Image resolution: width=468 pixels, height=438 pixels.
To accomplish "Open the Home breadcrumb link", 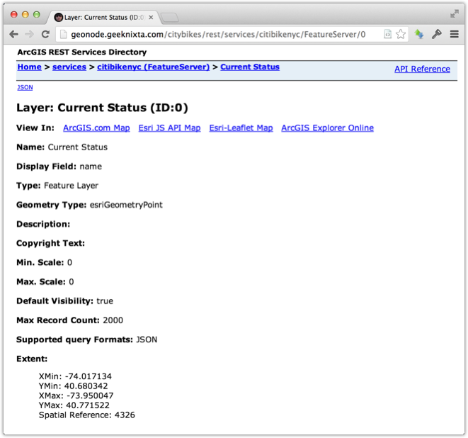I will point(29,67).
